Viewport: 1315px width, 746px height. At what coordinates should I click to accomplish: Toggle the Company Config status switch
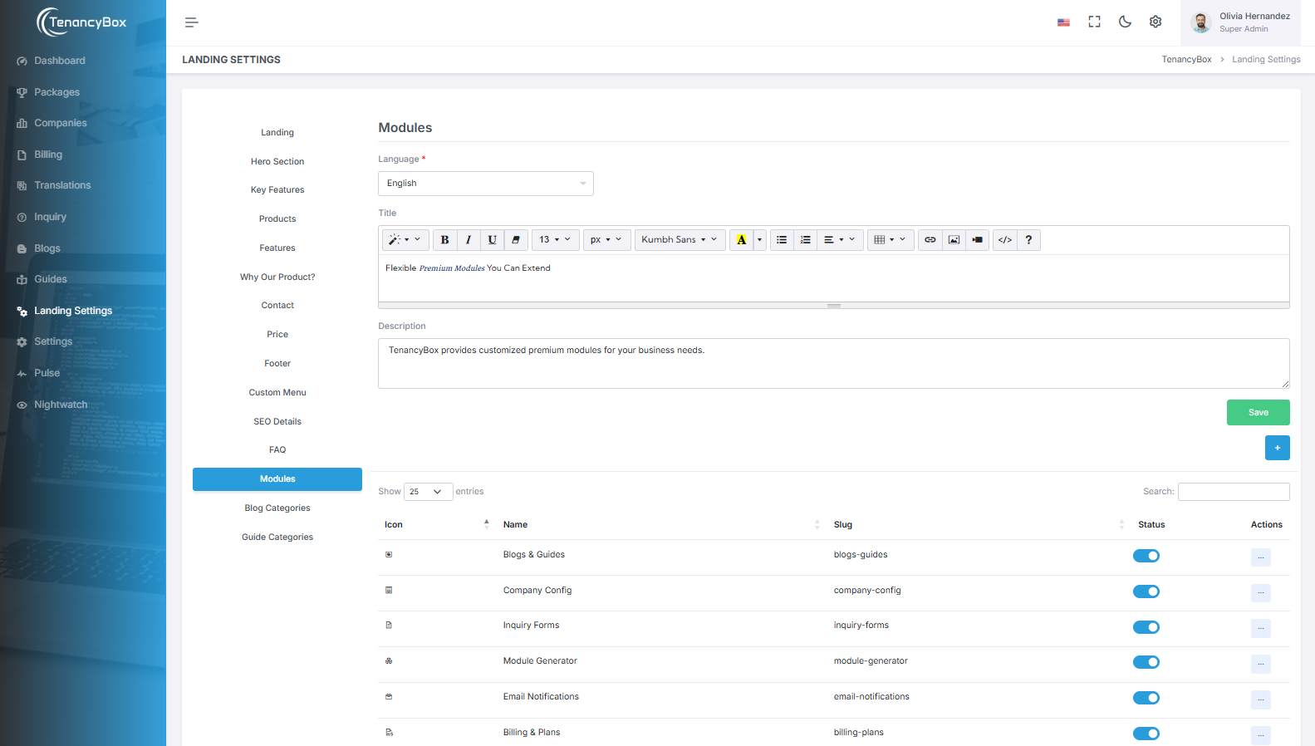(1146, 591)
